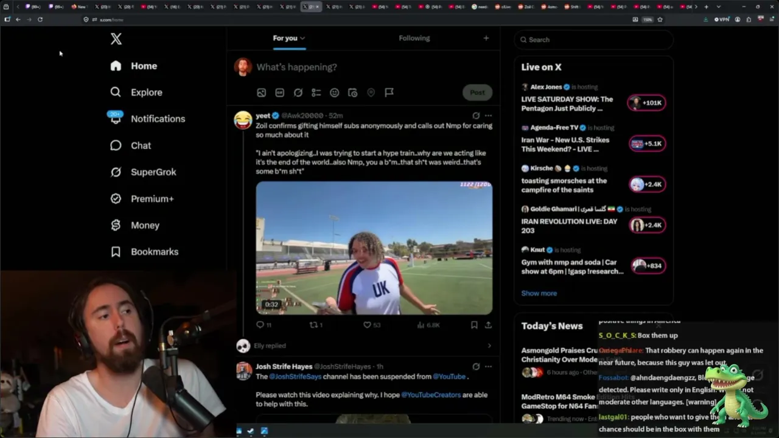Open the browser VPN button

coord(722,19)
